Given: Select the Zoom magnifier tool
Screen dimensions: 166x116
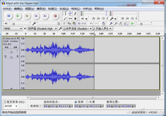Looking at the screenshot, I should [x=65, y=18].
